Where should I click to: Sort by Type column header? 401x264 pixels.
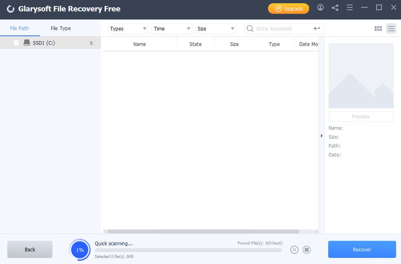click(274, 44)
